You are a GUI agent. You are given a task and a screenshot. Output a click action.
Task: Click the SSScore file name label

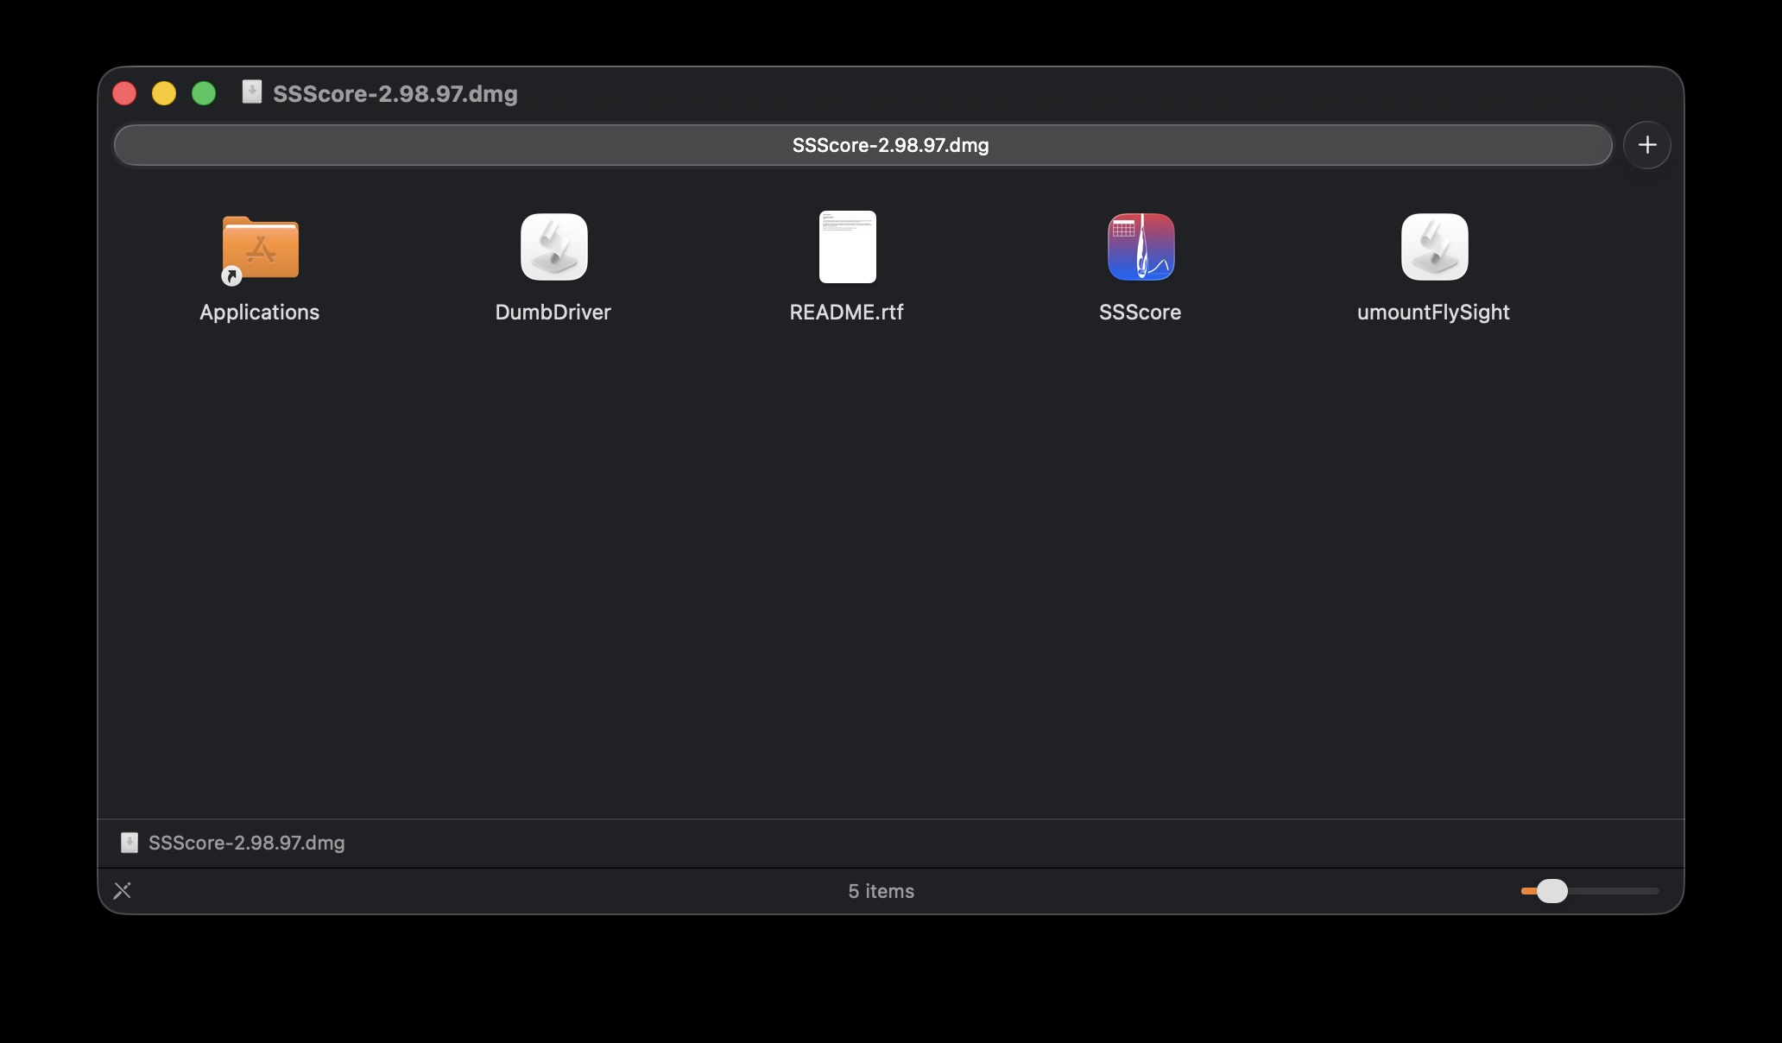point(1141,313)
